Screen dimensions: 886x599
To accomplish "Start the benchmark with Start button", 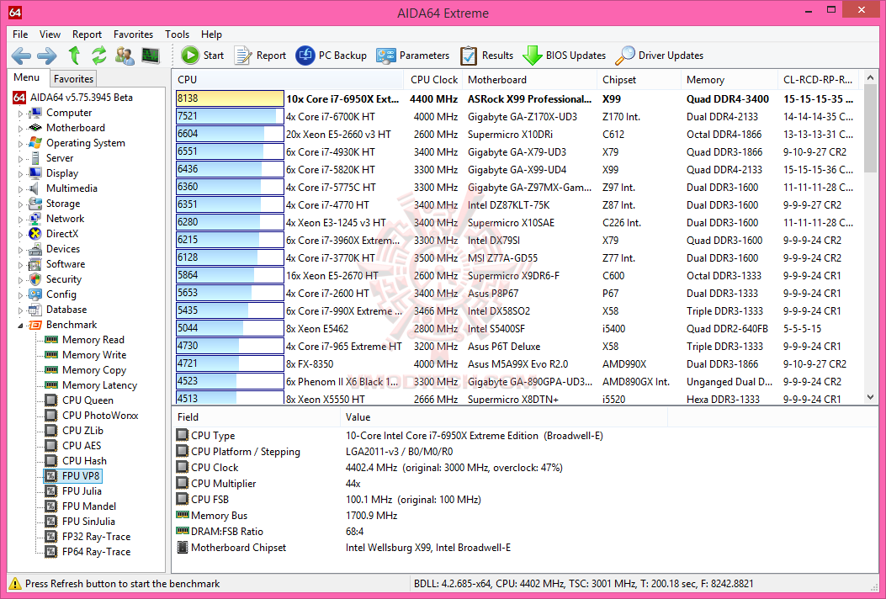I will point(202,56).
